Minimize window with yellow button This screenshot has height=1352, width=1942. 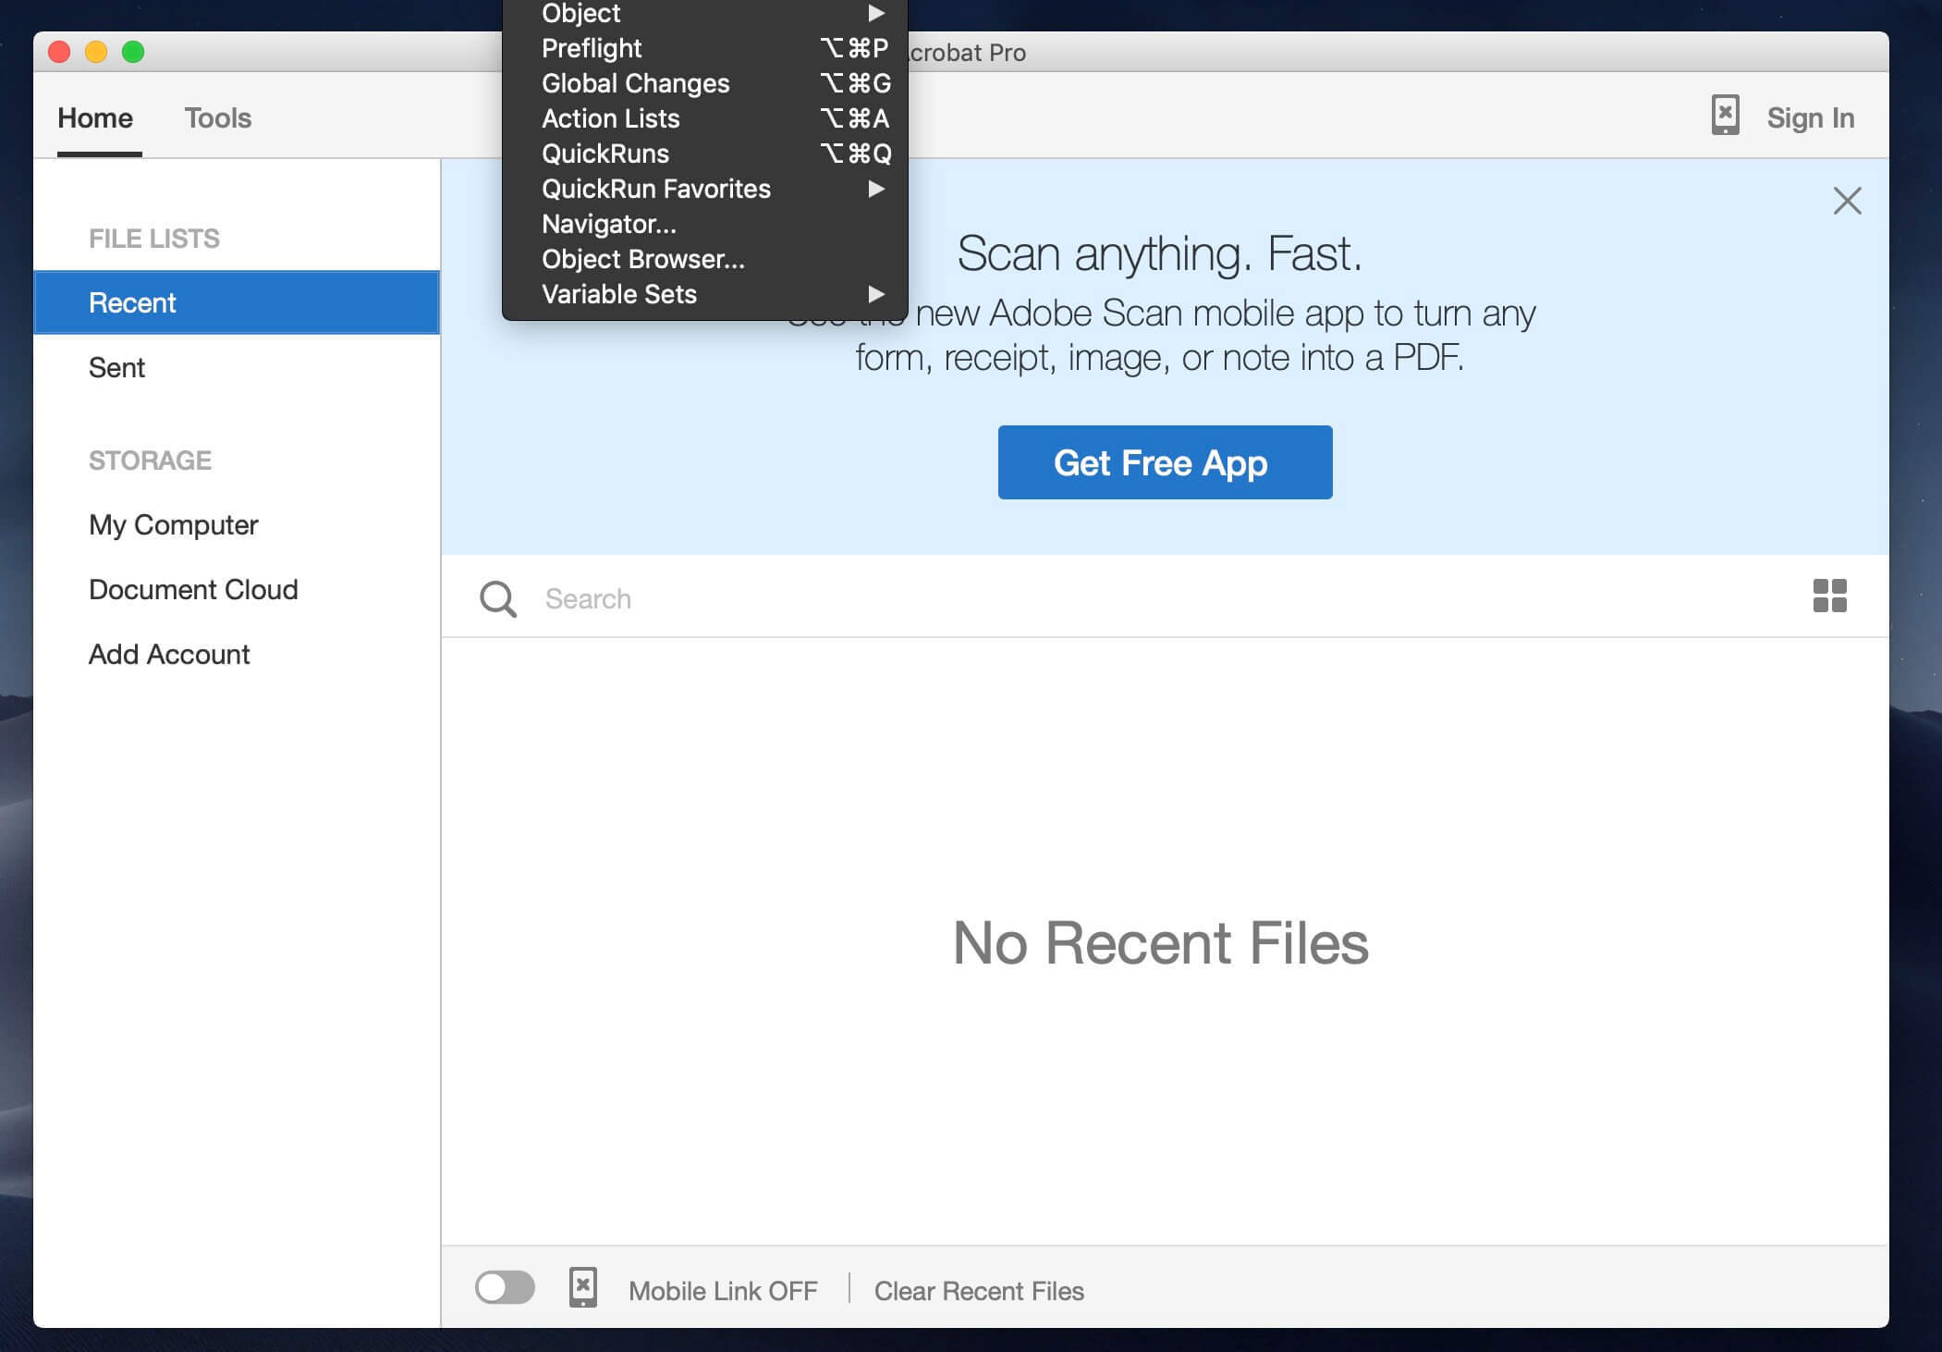(x=96, y=52)
